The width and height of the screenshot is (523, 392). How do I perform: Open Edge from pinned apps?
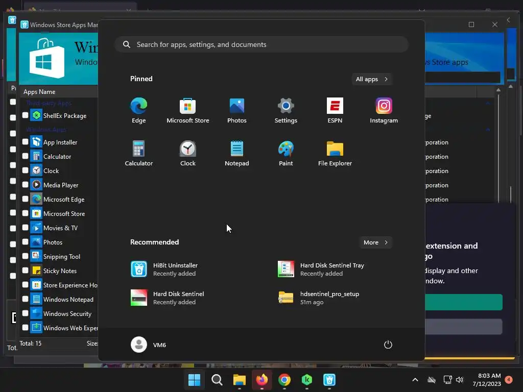coord(138,111)
